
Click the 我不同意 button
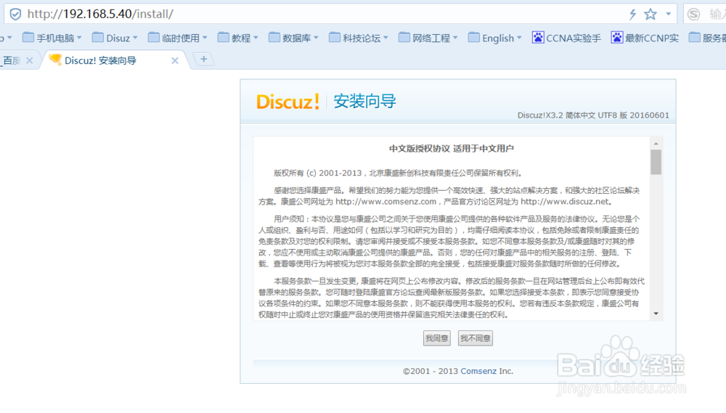point(475,338)
